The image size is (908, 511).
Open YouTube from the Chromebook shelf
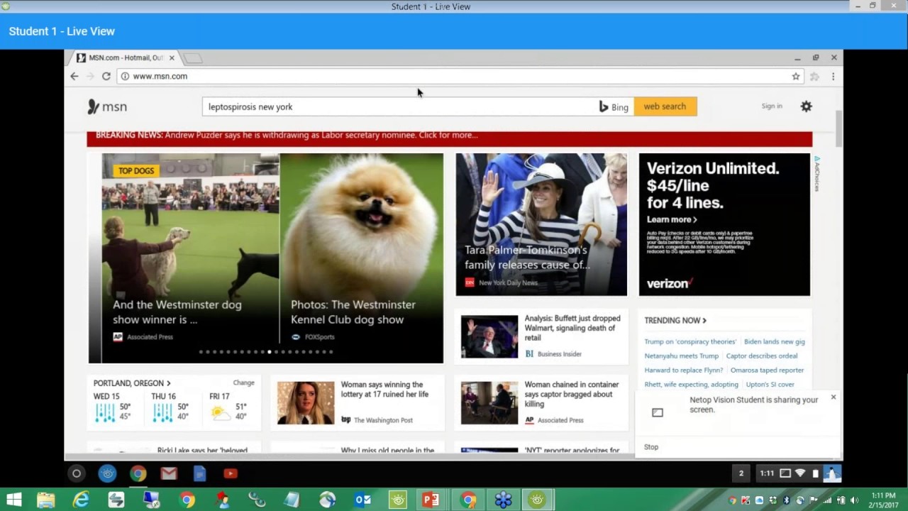(231, 473)
